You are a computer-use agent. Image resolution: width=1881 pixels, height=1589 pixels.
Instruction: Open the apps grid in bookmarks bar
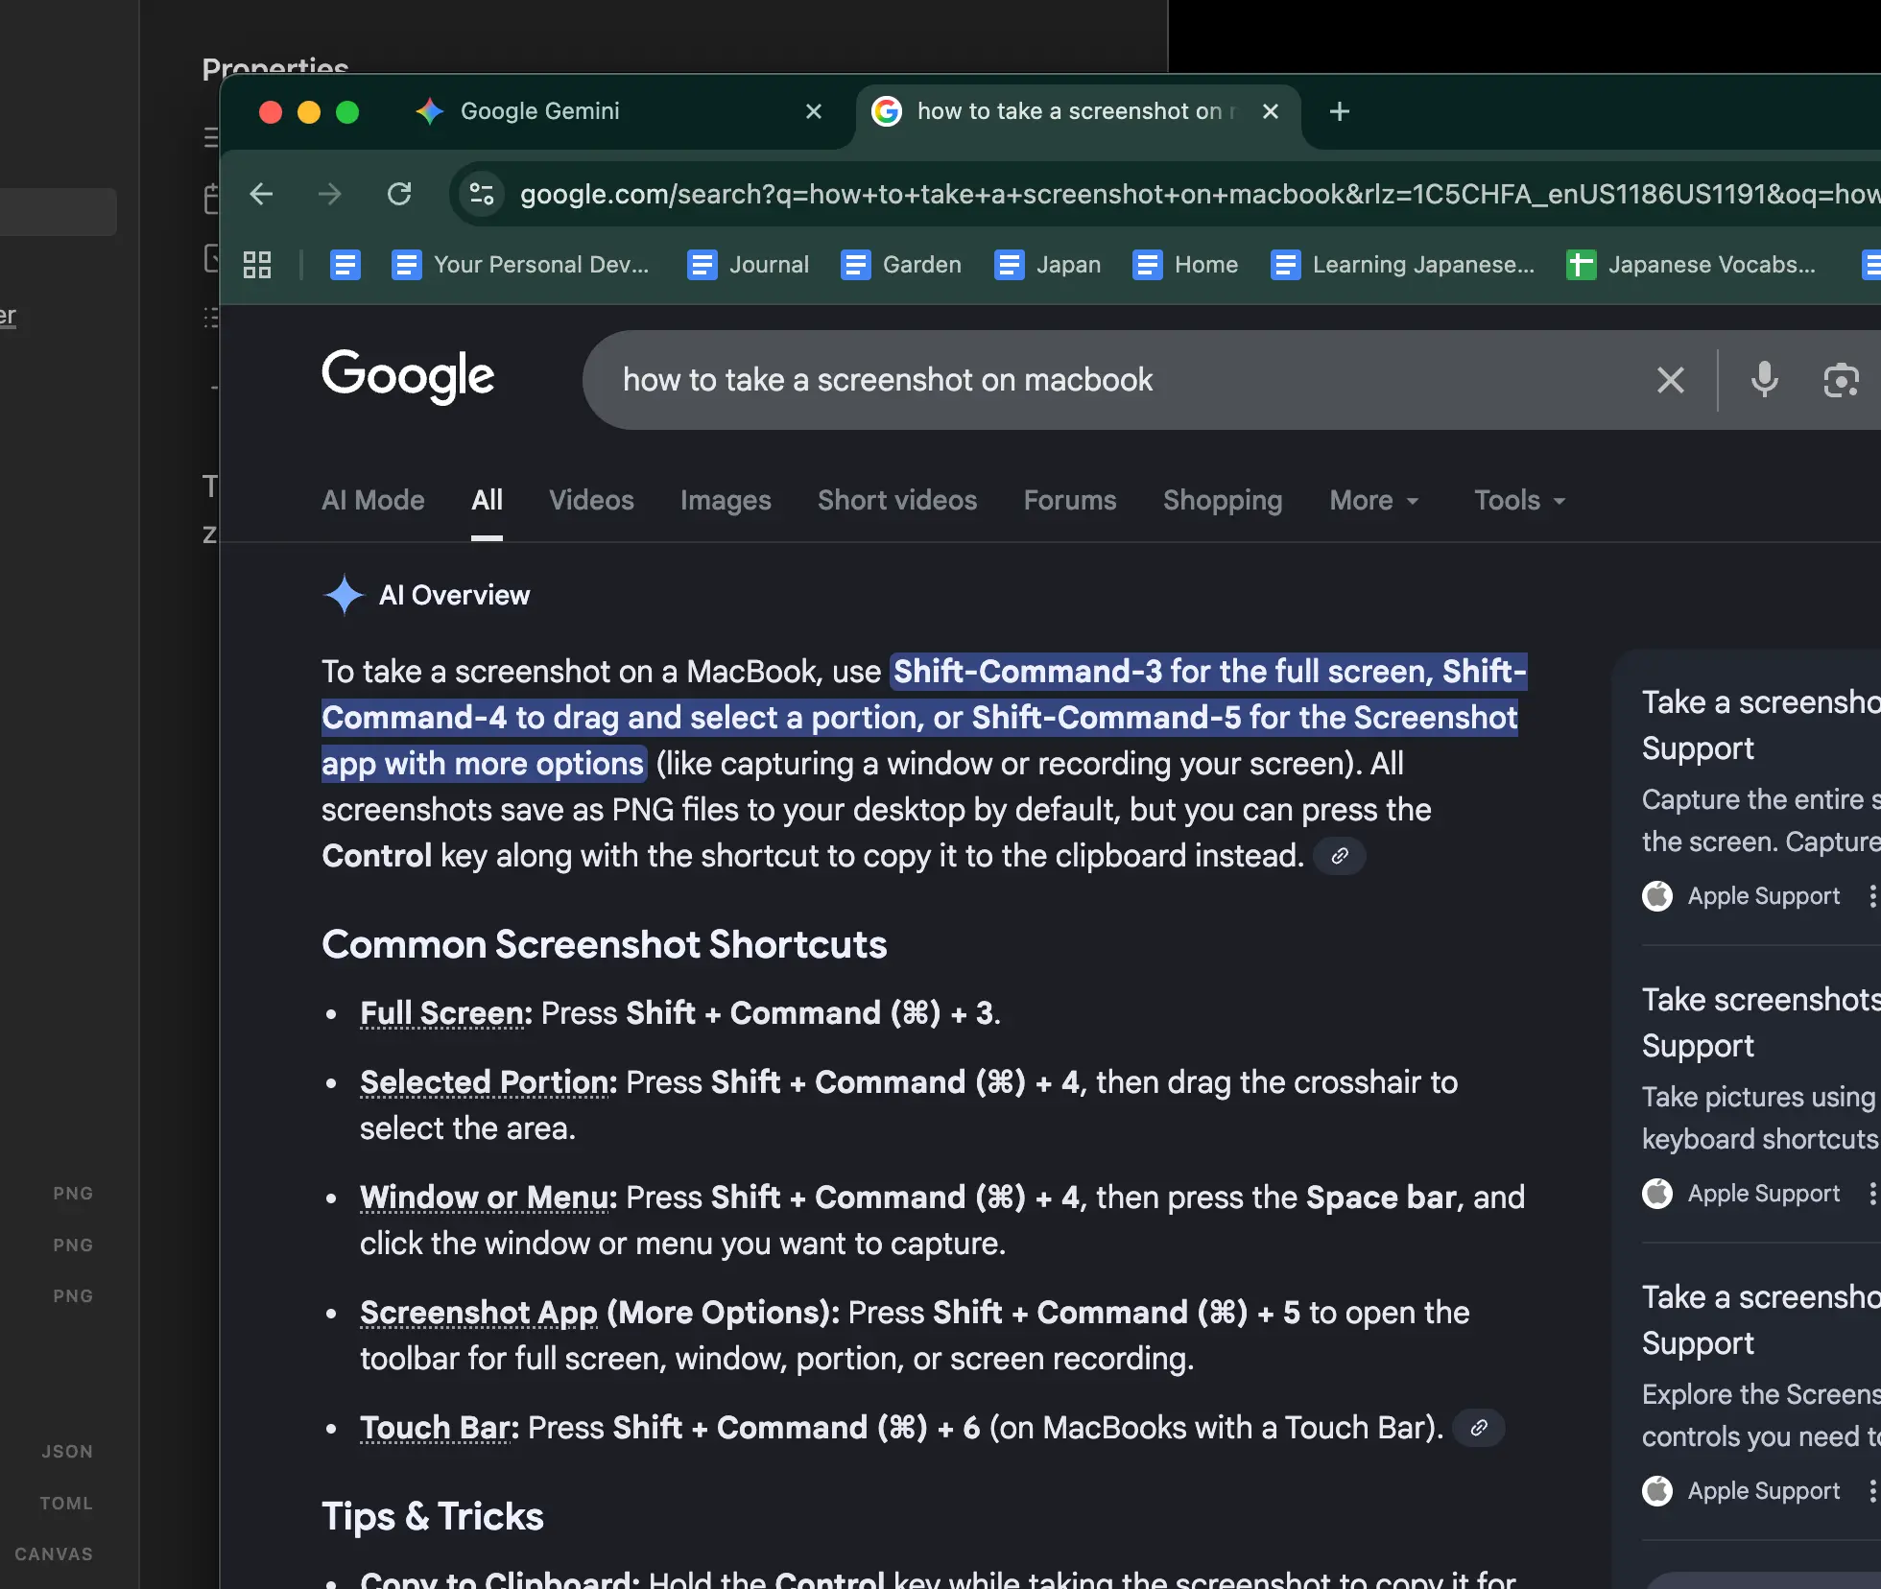(257, 265)
